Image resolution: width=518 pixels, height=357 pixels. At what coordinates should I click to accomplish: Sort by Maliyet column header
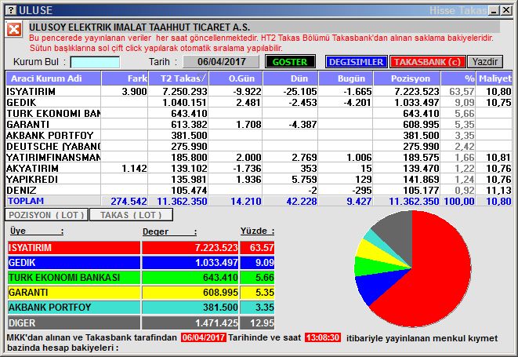point(494,78)
